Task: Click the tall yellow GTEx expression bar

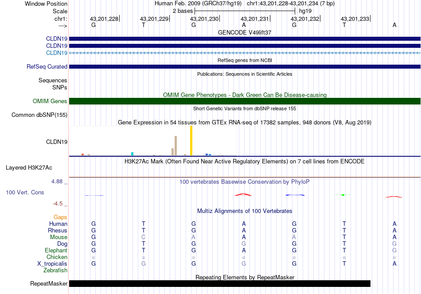Action: click(x=191, y=140)
